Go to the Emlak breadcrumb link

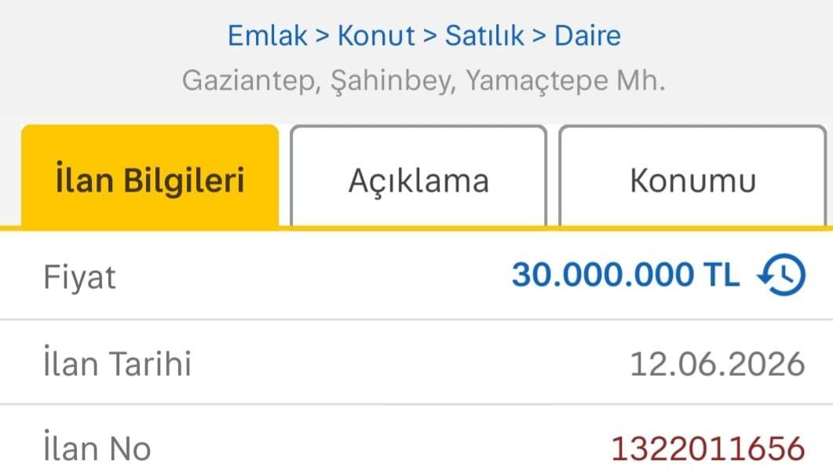pos(267,36)
